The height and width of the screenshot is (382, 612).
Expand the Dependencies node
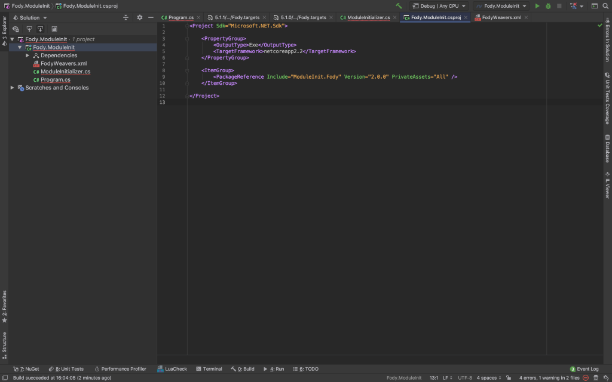[x=27, y=56]
